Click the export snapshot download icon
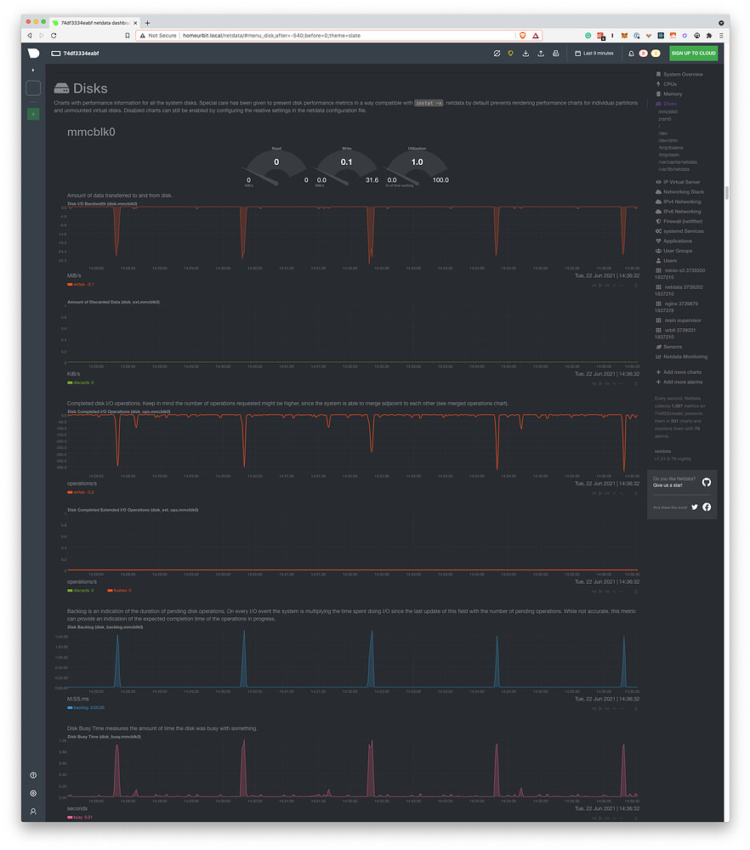This screenshot has height=850, width=750. pos(526,53)
